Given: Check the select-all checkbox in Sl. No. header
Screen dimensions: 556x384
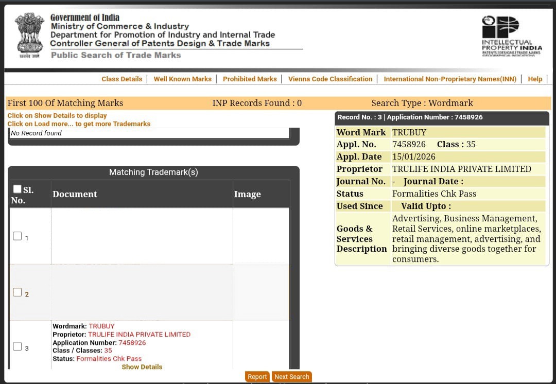Looking at the screenshot, I should click(x=17, y=188).
